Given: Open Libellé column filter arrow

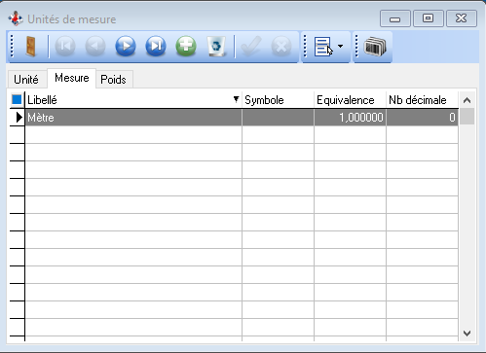Looking at the screenshot, I should tap(236, 99).
